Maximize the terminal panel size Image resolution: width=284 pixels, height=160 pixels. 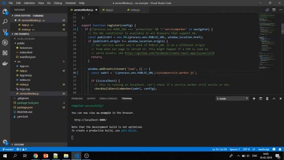coord(274,99)
